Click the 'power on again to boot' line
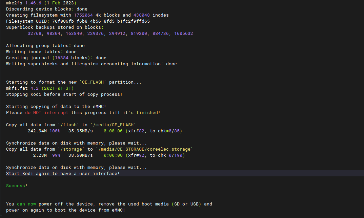Screen dimensions: 364x218 pos(65,210)
